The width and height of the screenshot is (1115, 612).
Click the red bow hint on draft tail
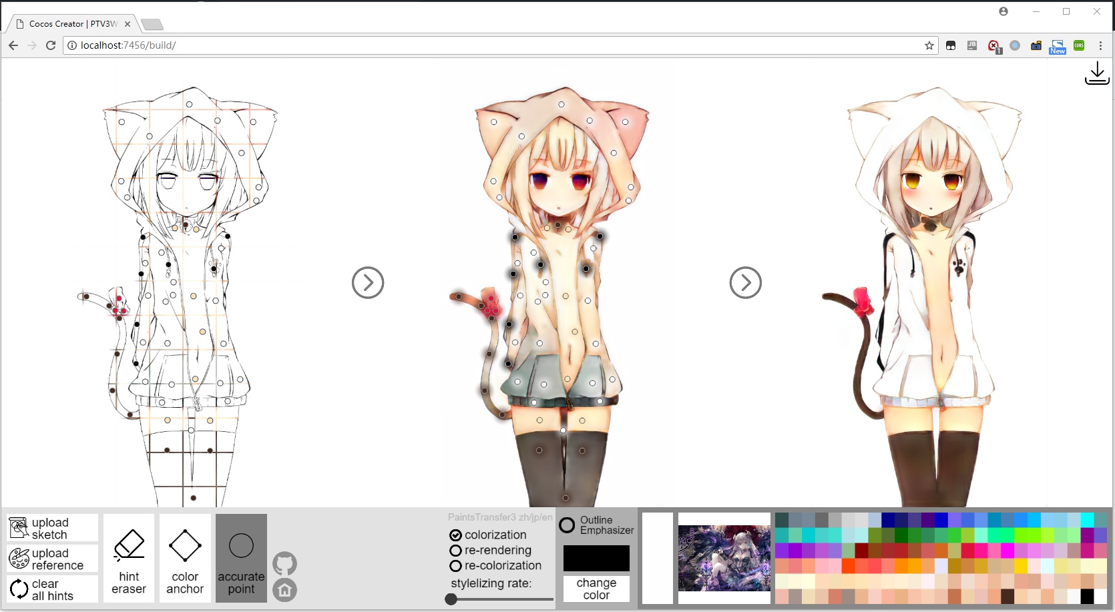point(492,304)
